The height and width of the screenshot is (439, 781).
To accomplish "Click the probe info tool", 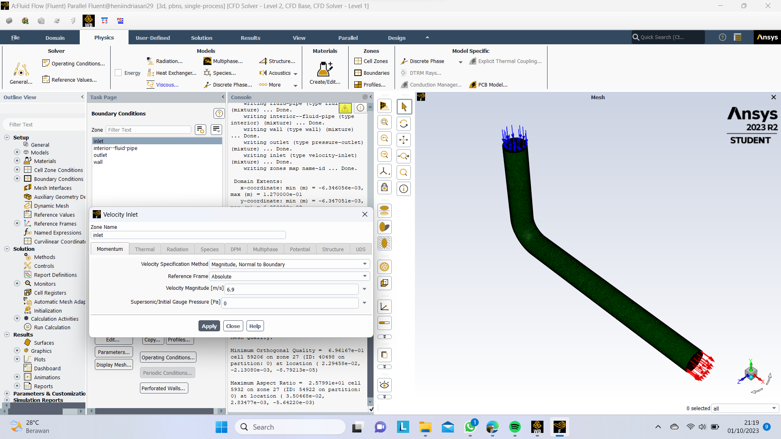I will coord(404,189).
